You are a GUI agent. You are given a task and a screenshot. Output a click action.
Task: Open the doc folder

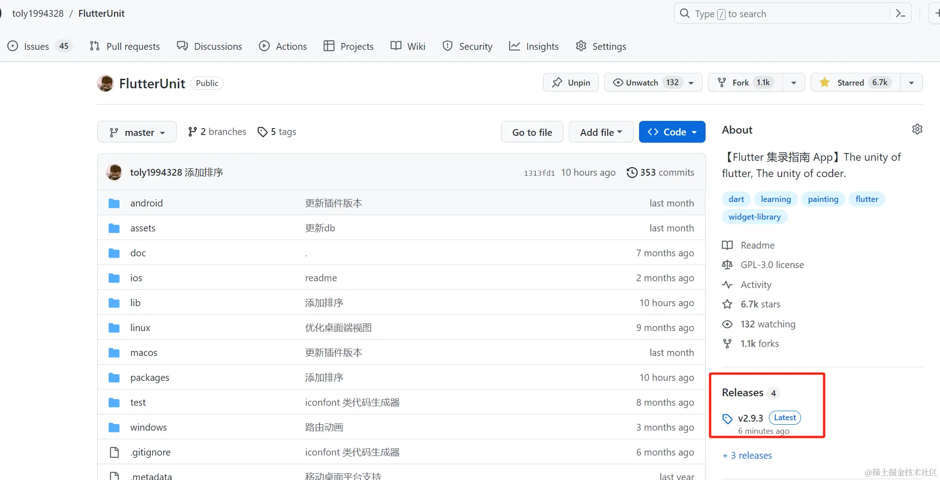(x=138, y=253)
